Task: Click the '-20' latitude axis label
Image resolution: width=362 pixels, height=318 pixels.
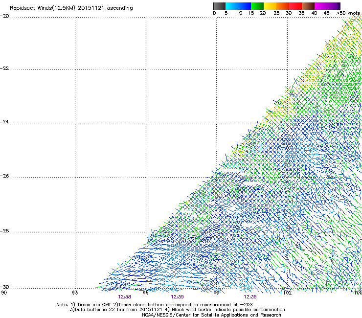Action: [x=4, y=16]
